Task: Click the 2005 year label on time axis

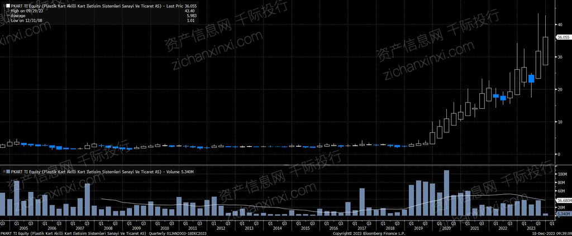Action: [23, 228]
